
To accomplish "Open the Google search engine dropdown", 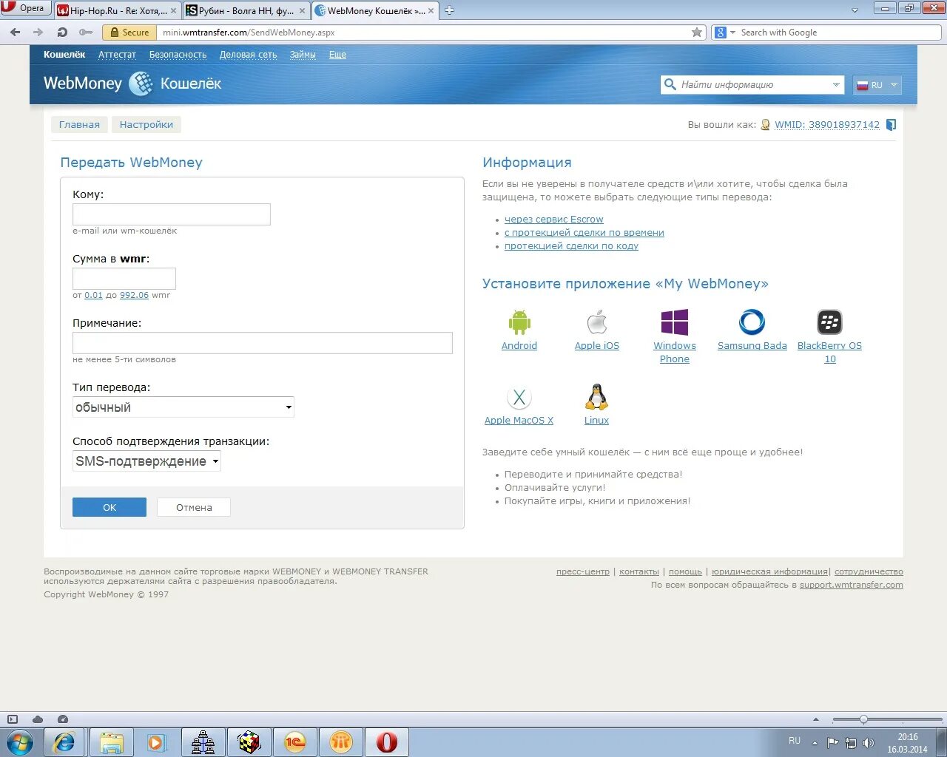I will (733, 33).
